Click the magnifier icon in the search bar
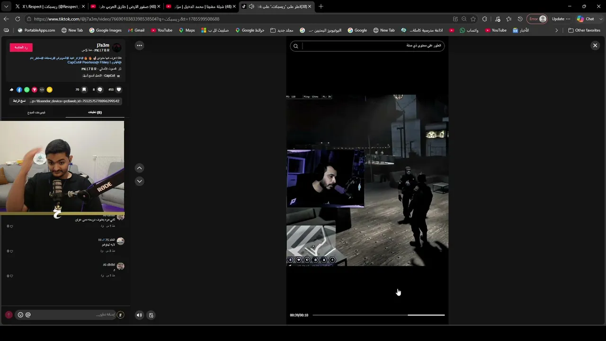The height and width of the screenshot is (341, 606). click(296, 46)
